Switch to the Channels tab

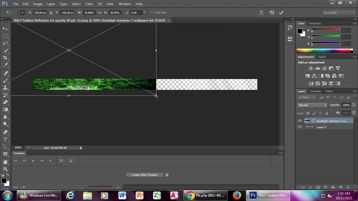pyautogui.click(x=315, y=91)
